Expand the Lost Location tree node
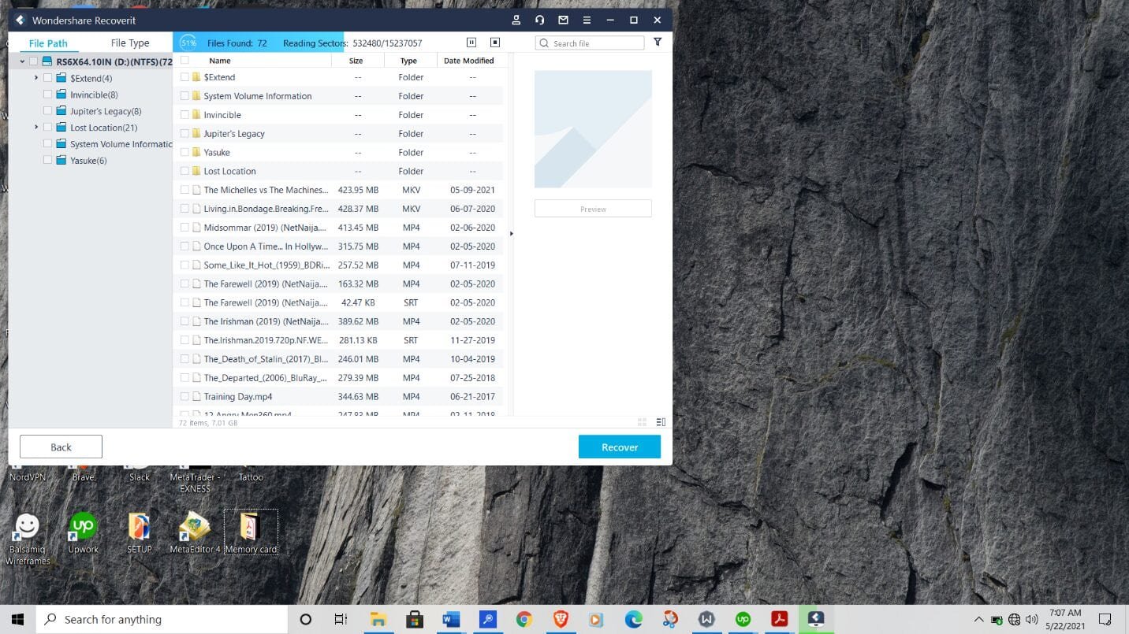Image resolution: width=1129 pixels, height=634 pixels. [x=36, y=127]
